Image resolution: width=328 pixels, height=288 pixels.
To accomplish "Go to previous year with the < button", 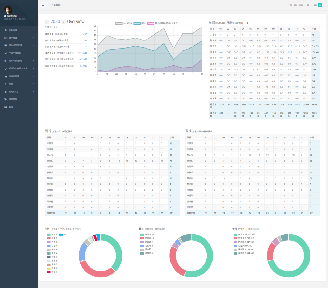I will [x=47, y=22].
